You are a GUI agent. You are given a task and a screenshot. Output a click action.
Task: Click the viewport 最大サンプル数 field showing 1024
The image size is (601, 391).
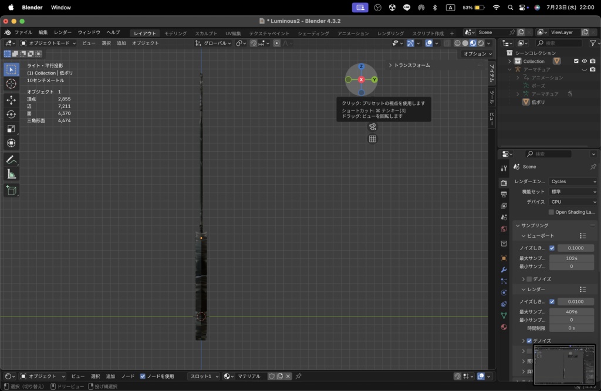(571, 258)
